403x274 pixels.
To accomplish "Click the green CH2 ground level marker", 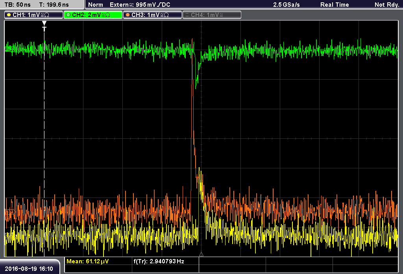I will pyautogui.click(x=10, y=48).
